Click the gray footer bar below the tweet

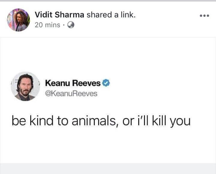coord(108,169)
